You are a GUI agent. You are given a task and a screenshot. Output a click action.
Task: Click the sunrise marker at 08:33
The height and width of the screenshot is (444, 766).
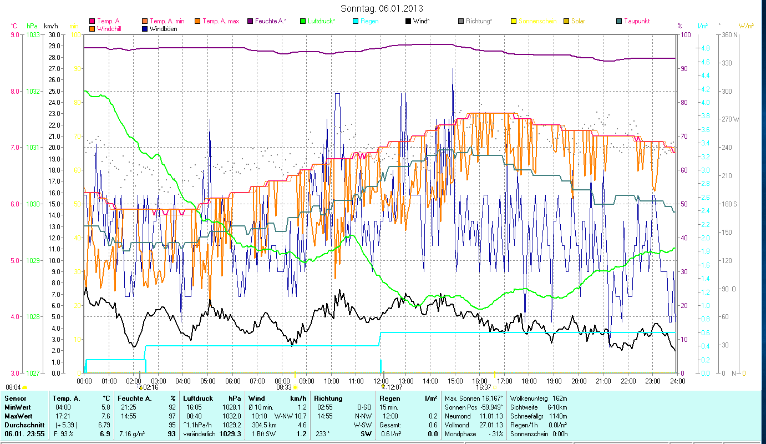coord(295,387)
